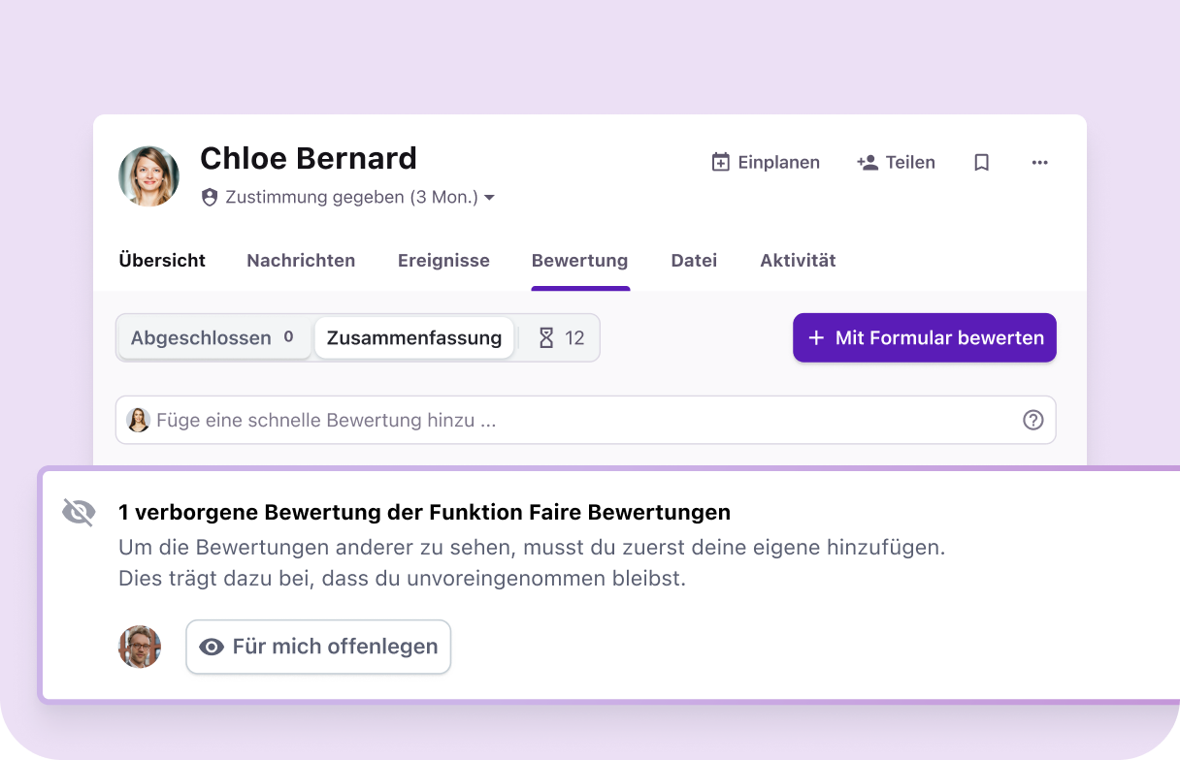Click the bookmark icon in header
The height and width of the screenshot is (760, 1180).
coord(981,163)
